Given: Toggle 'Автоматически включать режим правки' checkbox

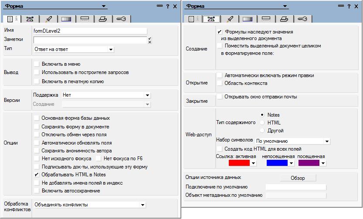Looking at the screenshot, I should pyautogui.click(x=220, y=75).
